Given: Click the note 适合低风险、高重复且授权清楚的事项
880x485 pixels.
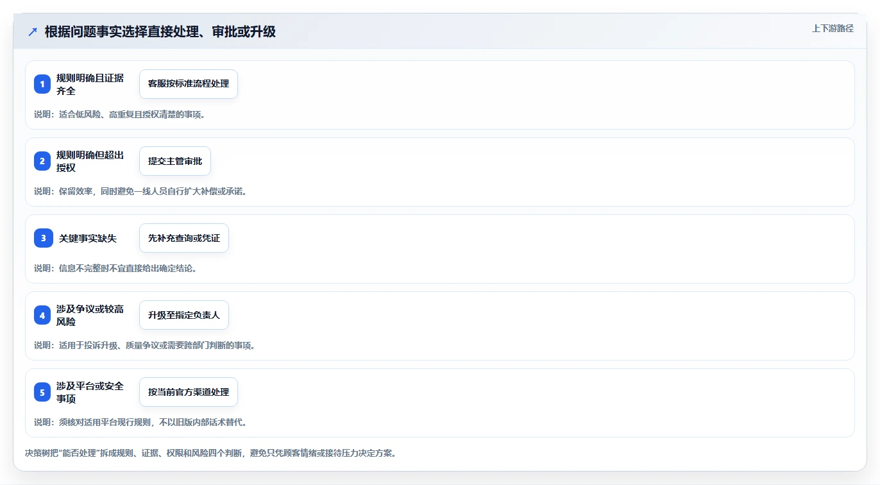Looking at the screenshot, I should coord(119,114).
